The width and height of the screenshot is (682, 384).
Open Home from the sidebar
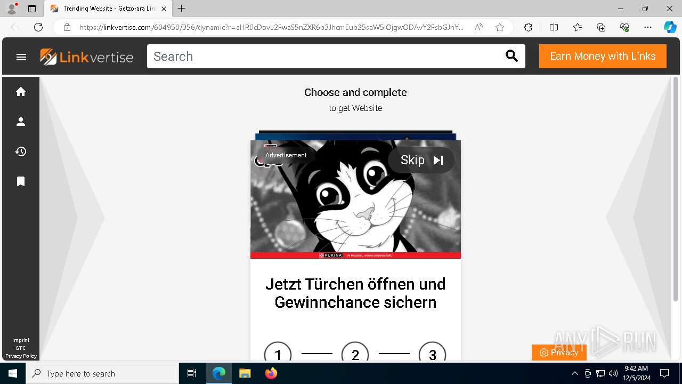click(21, 92)
